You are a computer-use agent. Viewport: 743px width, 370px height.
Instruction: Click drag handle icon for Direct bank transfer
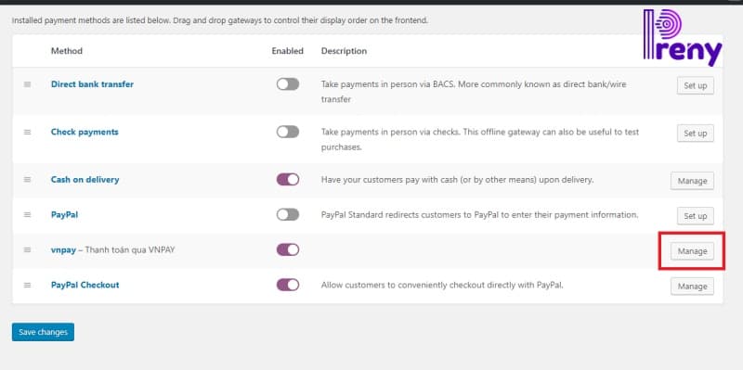pos(28,84)
